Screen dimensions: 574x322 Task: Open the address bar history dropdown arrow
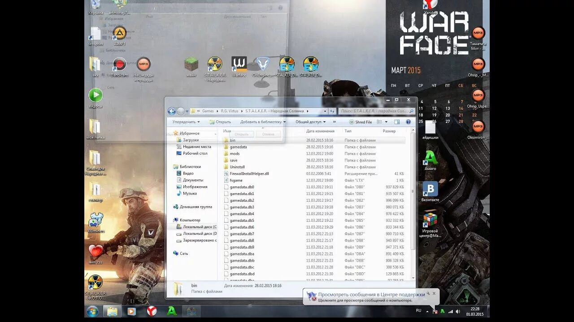click(325, 111)
